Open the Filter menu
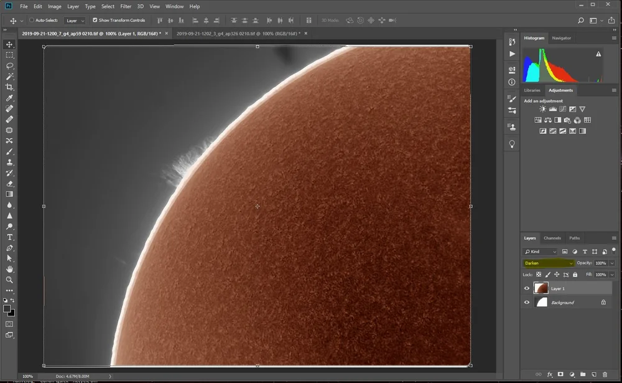This screenshot has width=622, height=383. (126, 6)
